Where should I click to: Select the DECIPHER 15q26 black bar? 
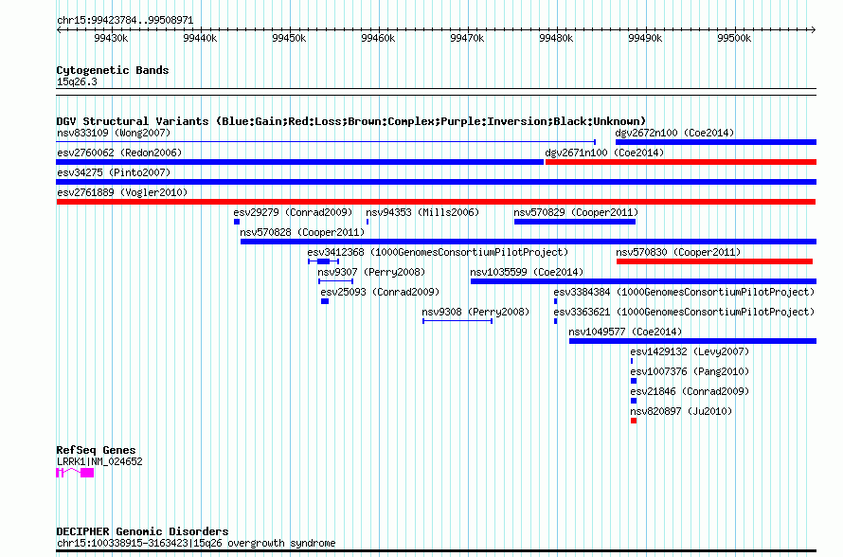[436, 550]
